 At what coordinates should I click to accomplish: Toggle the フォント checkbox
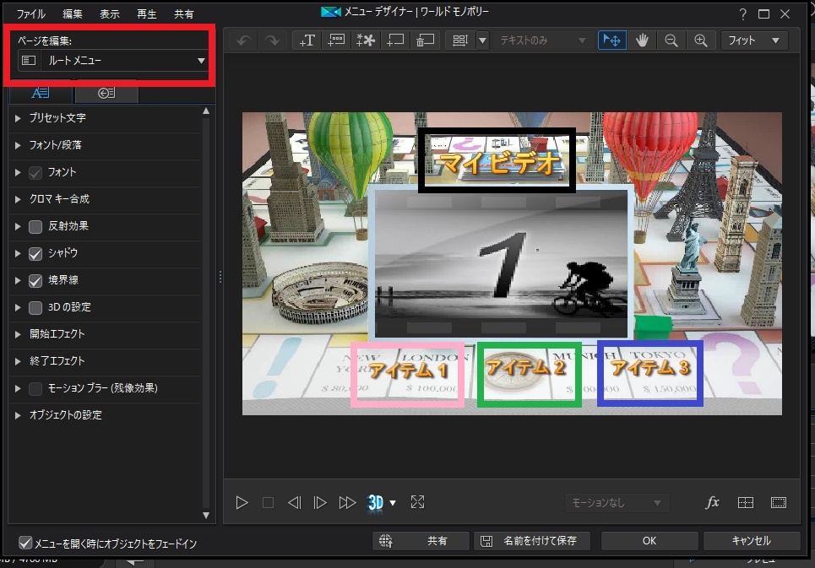point(35,172)
